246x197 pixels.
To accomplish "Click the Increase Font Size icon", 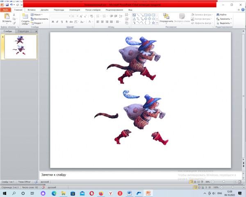I will click(x=81, y=16).
